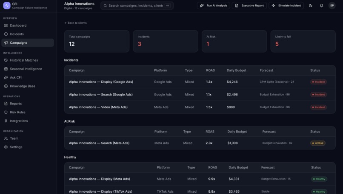Image resolution: width=343 pixels, height=194 pixels.
Task: Click the Incidents summary card
Action: click(x=166, y=41)
